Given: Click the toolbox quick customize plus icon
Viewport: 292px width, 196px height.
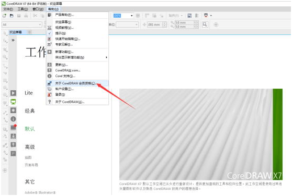Looking at the screenshot, I should coord(5,170).
